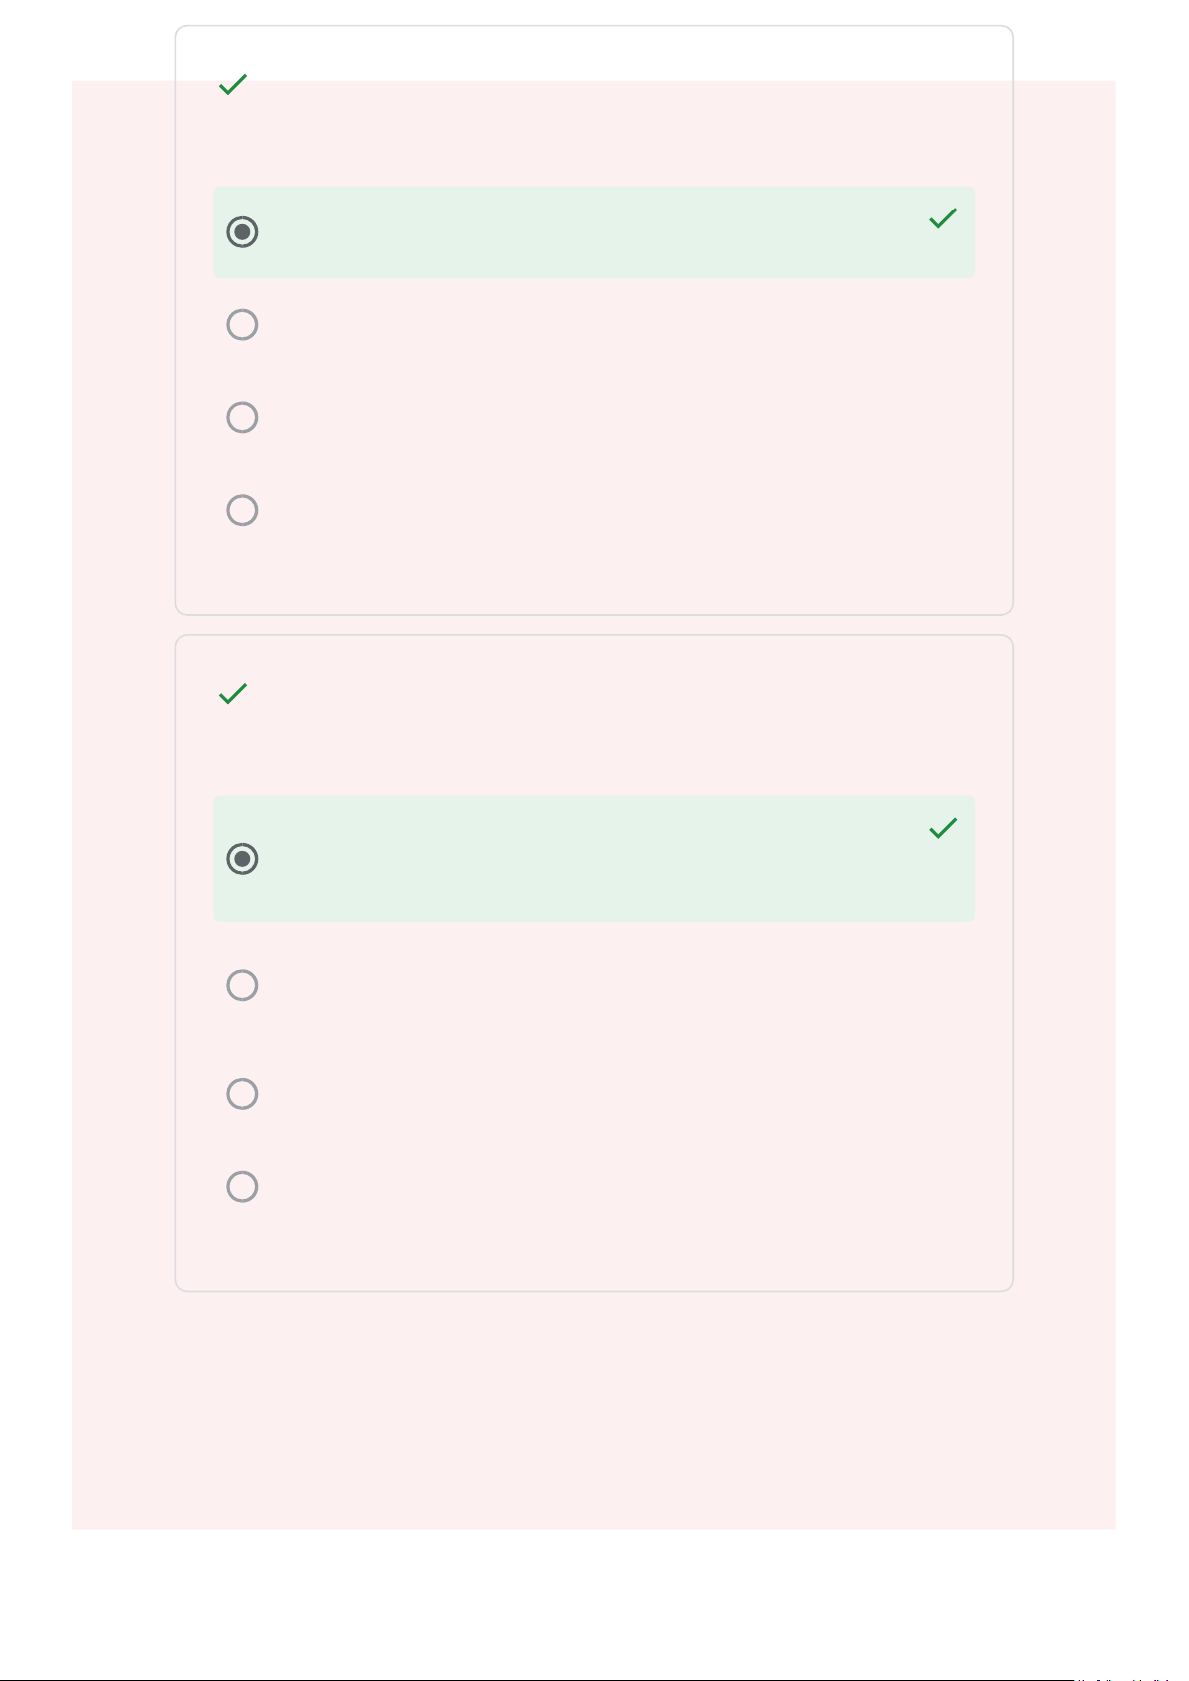
Task: Click the white margin left of the pink form
Action: (35, 798)
